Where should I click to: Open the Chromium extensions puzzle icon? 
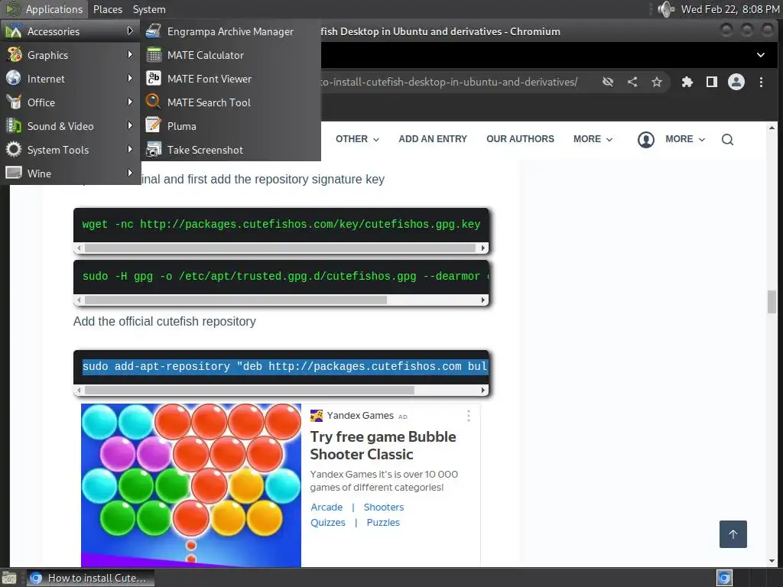coord(687,82)
